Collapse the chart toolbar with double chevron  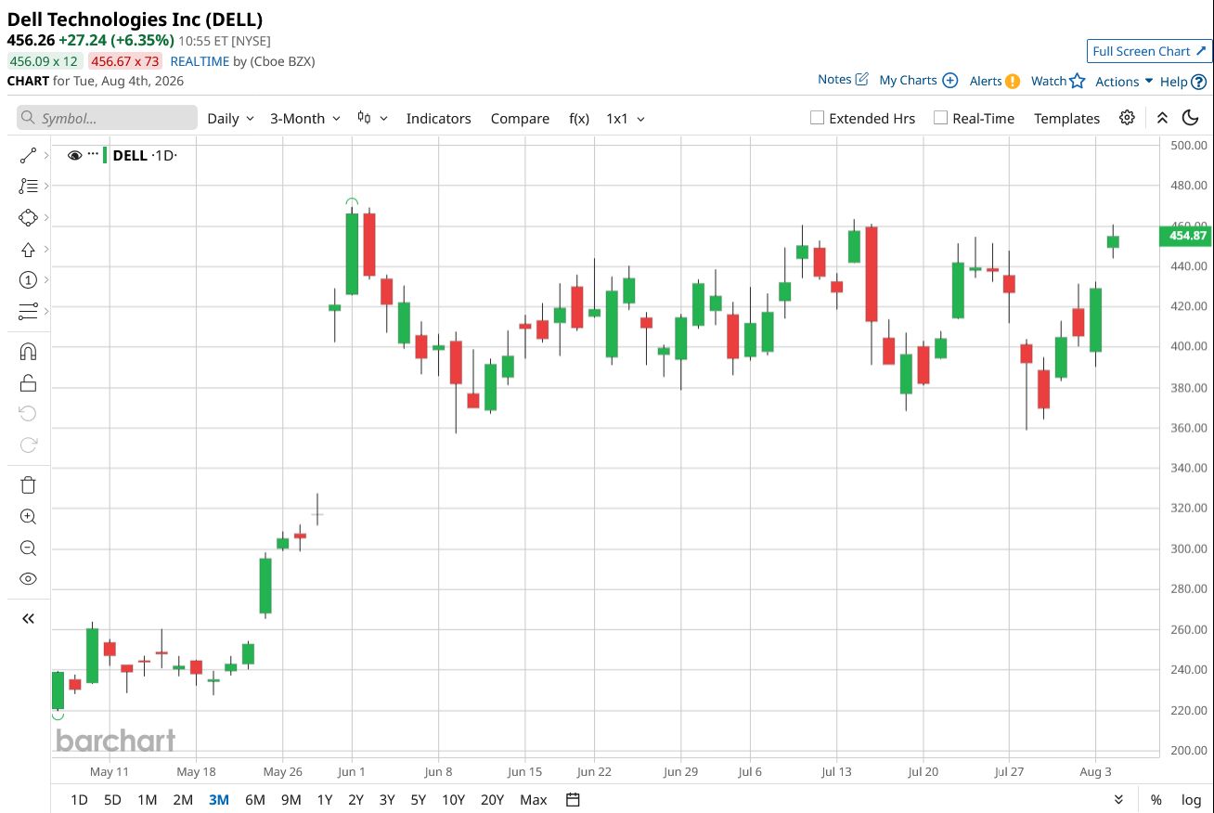pos(1162,118)
